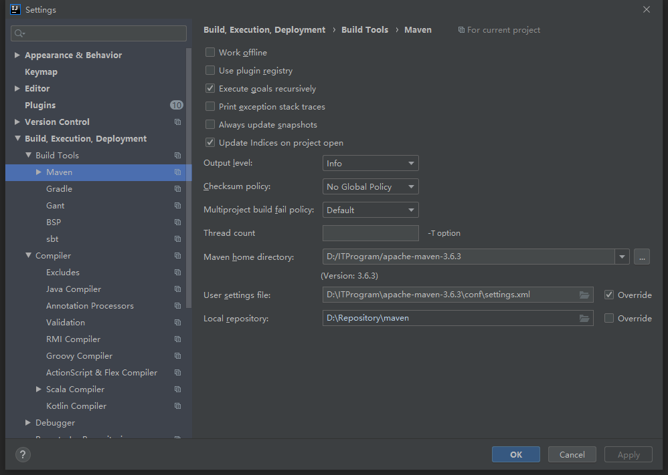Open the Checksum policy dropdown
Screen dimensions: 668x475
tap(371, 186)
